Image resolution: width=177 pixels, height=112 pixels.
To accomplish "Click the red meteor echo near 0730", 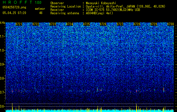I will (x=163, y=89).
